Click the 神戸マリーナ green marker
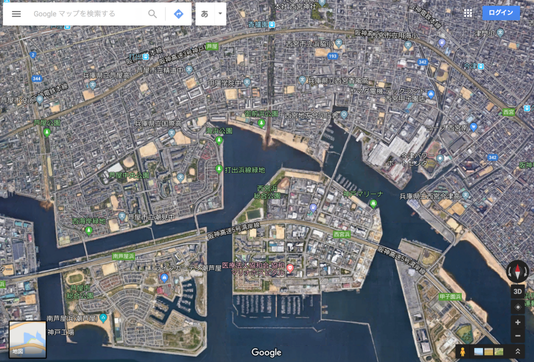Viewport: 534px width, 362px height. (x=373, y=203)
